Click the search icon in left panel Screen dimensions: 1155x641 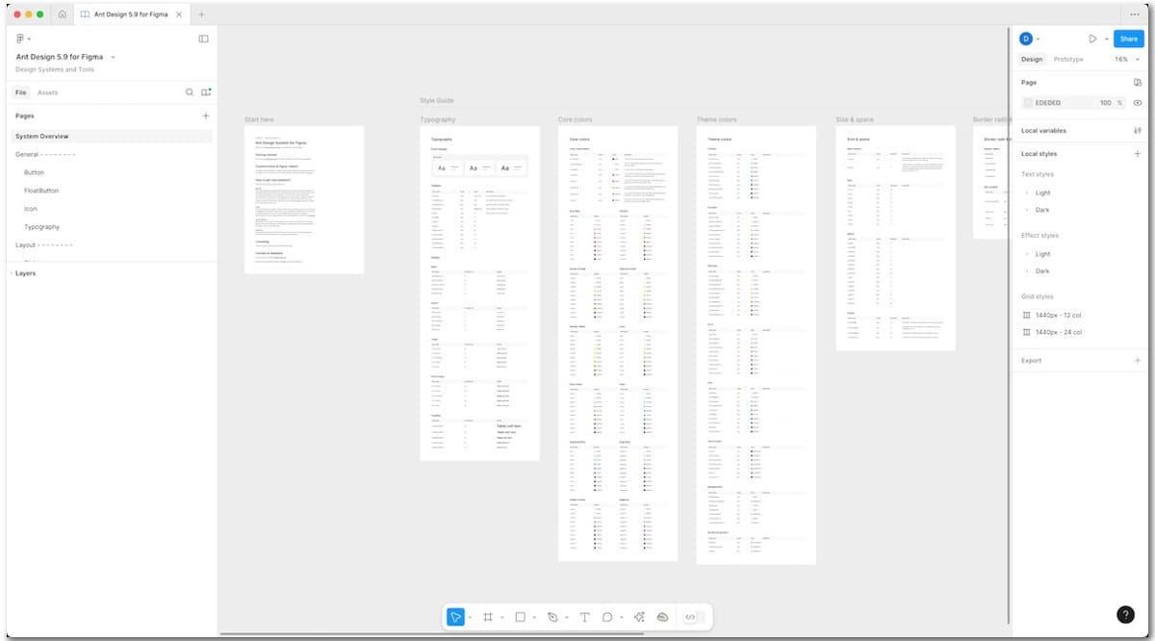(x=190, y=92)
